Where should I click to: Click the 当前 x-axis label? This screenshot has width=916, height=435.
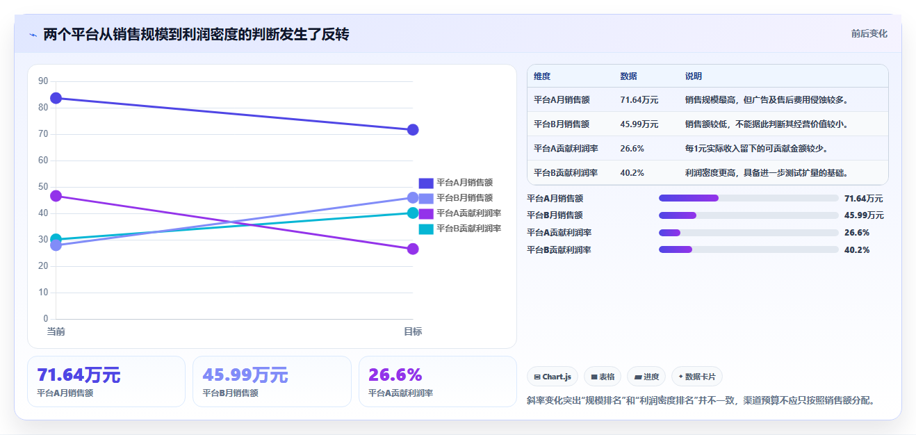[x=56, y=331]
